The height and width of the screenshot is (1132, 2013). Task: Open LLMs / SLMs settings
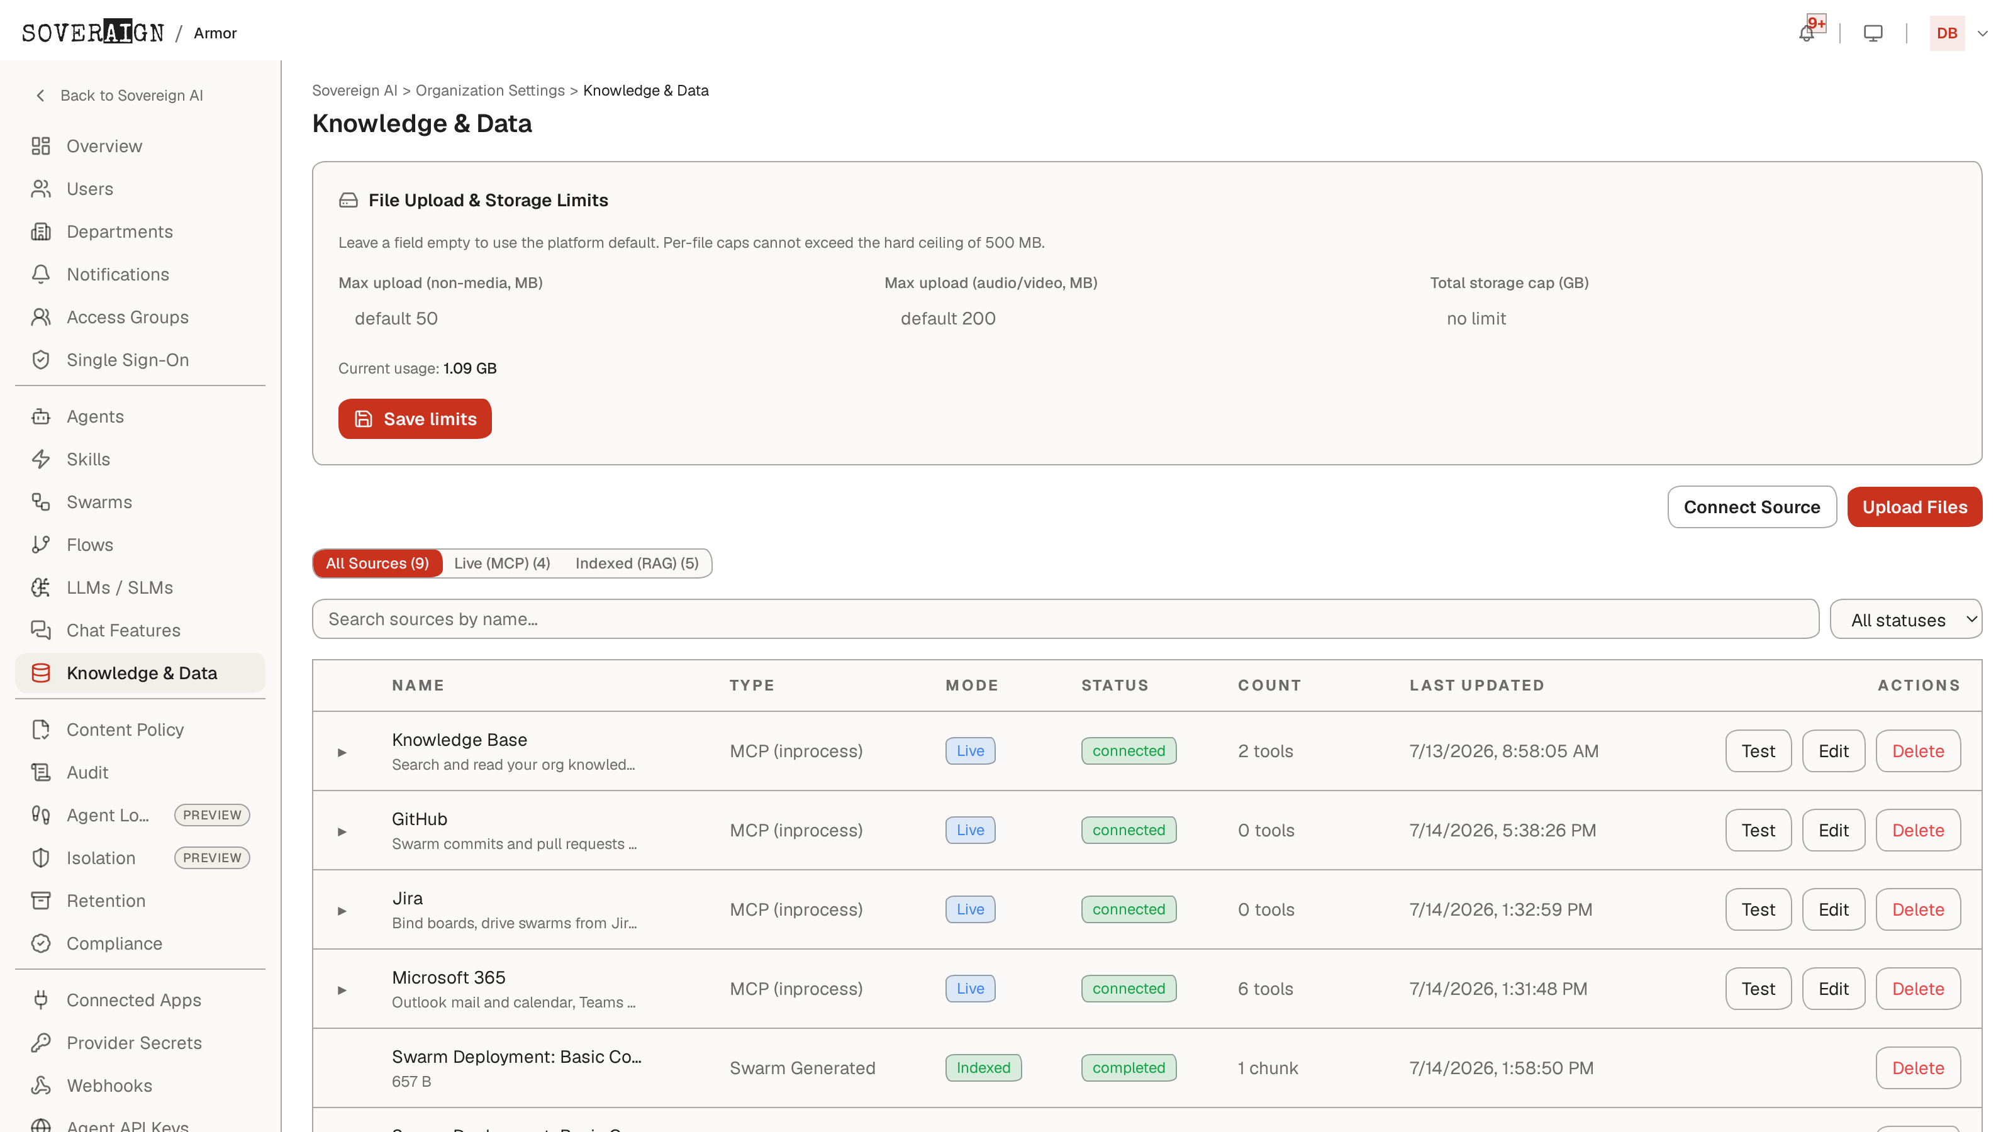(x=140, y=587)
